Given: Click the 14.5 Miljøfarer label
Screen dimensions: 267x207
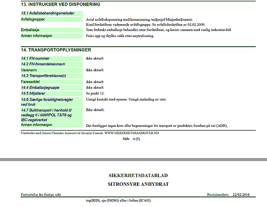Looking at the screenshot, I should 33,94.
